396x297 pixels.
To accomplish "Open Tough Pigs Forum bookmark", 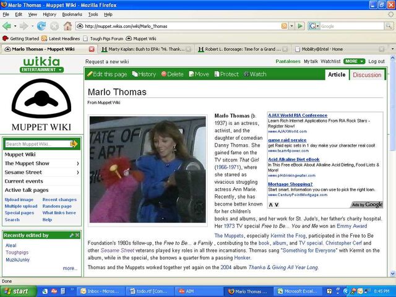I will pyautogui.click(x=103, y=38).
